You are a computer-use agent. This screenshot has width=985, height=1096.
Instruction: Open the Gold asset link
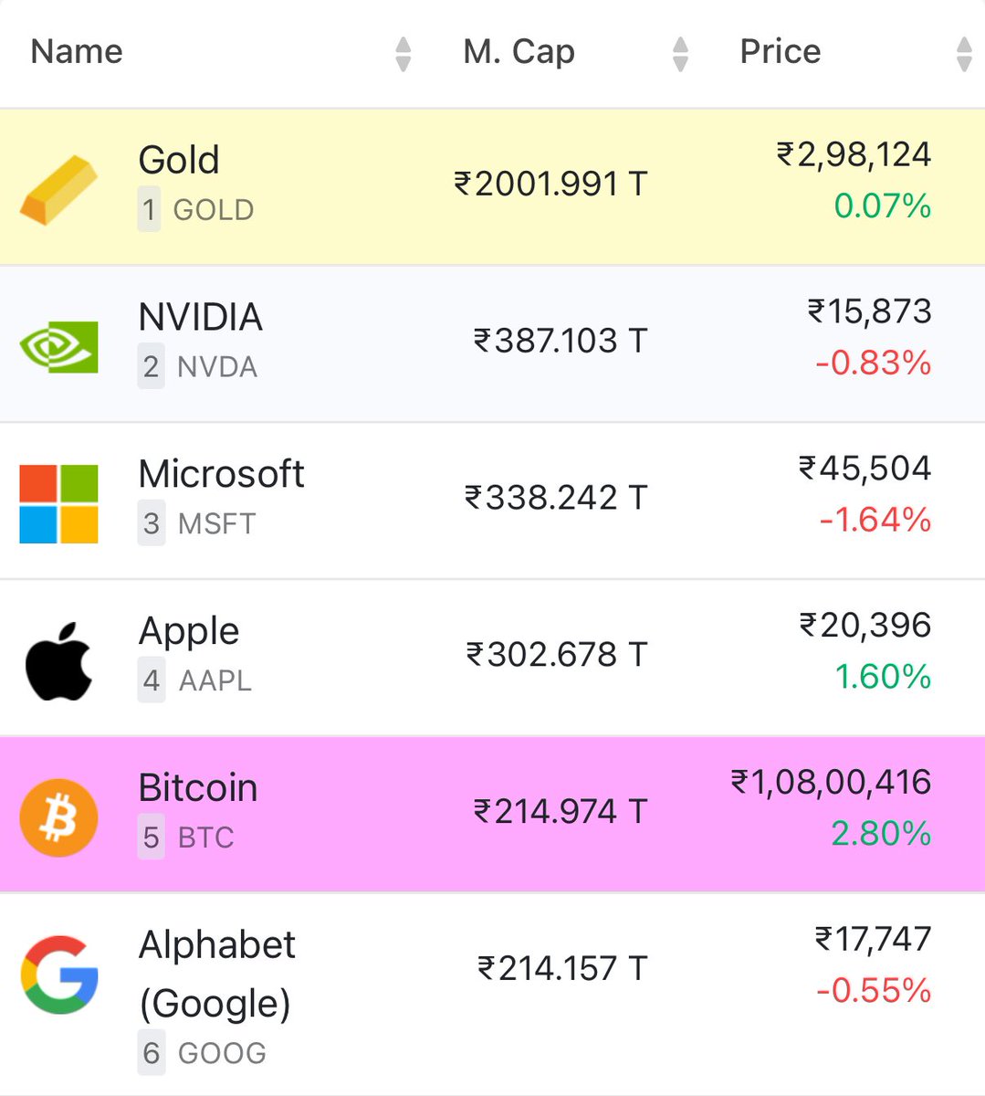pos(179,160)
